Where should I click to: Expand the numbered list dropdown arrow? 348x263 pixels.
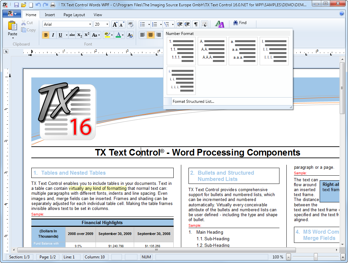[161, 24]
